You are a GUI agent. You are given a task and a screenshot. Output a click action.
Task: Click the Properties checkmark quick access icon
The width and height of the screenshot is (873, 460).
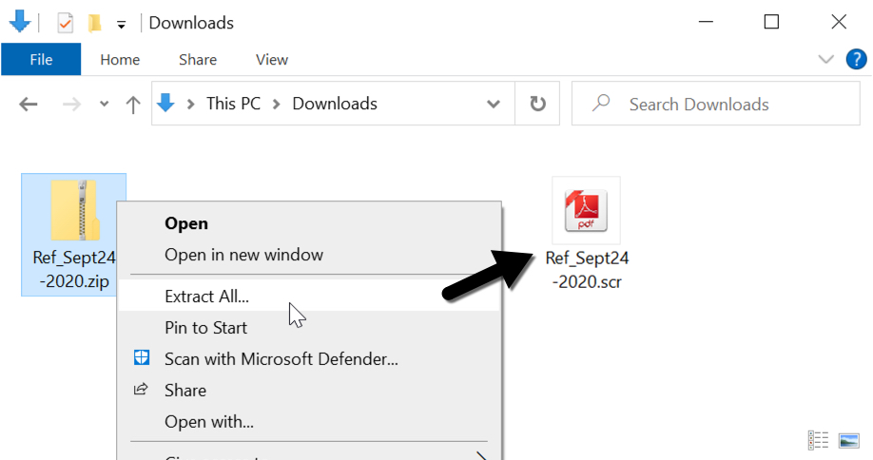tap(65, 23)
